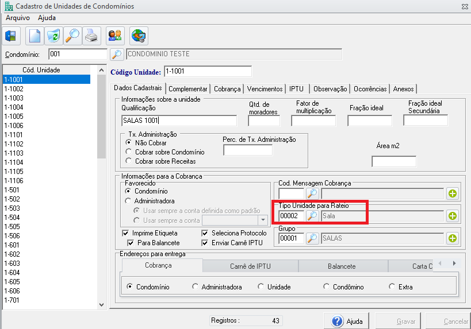The width and height of the screenshot is (471, 329).
Task: Switch to the Vencimentos tab
Action: (265, 89)
